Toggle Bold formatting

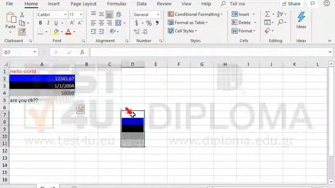coord(40,23)
